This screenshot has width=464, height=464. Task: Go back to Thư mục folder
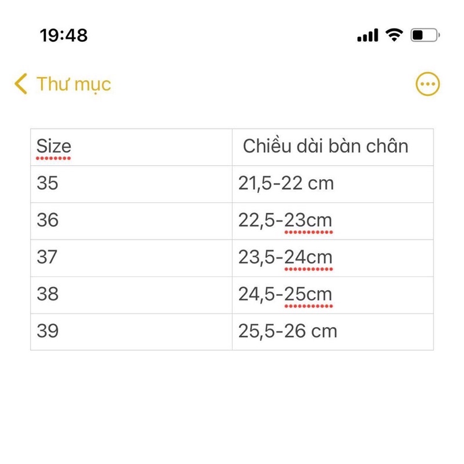pos(73,84)
